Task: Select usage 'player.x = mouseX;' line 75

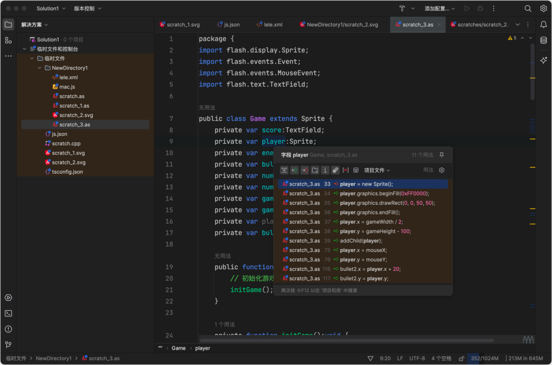Action: (363, 250)
